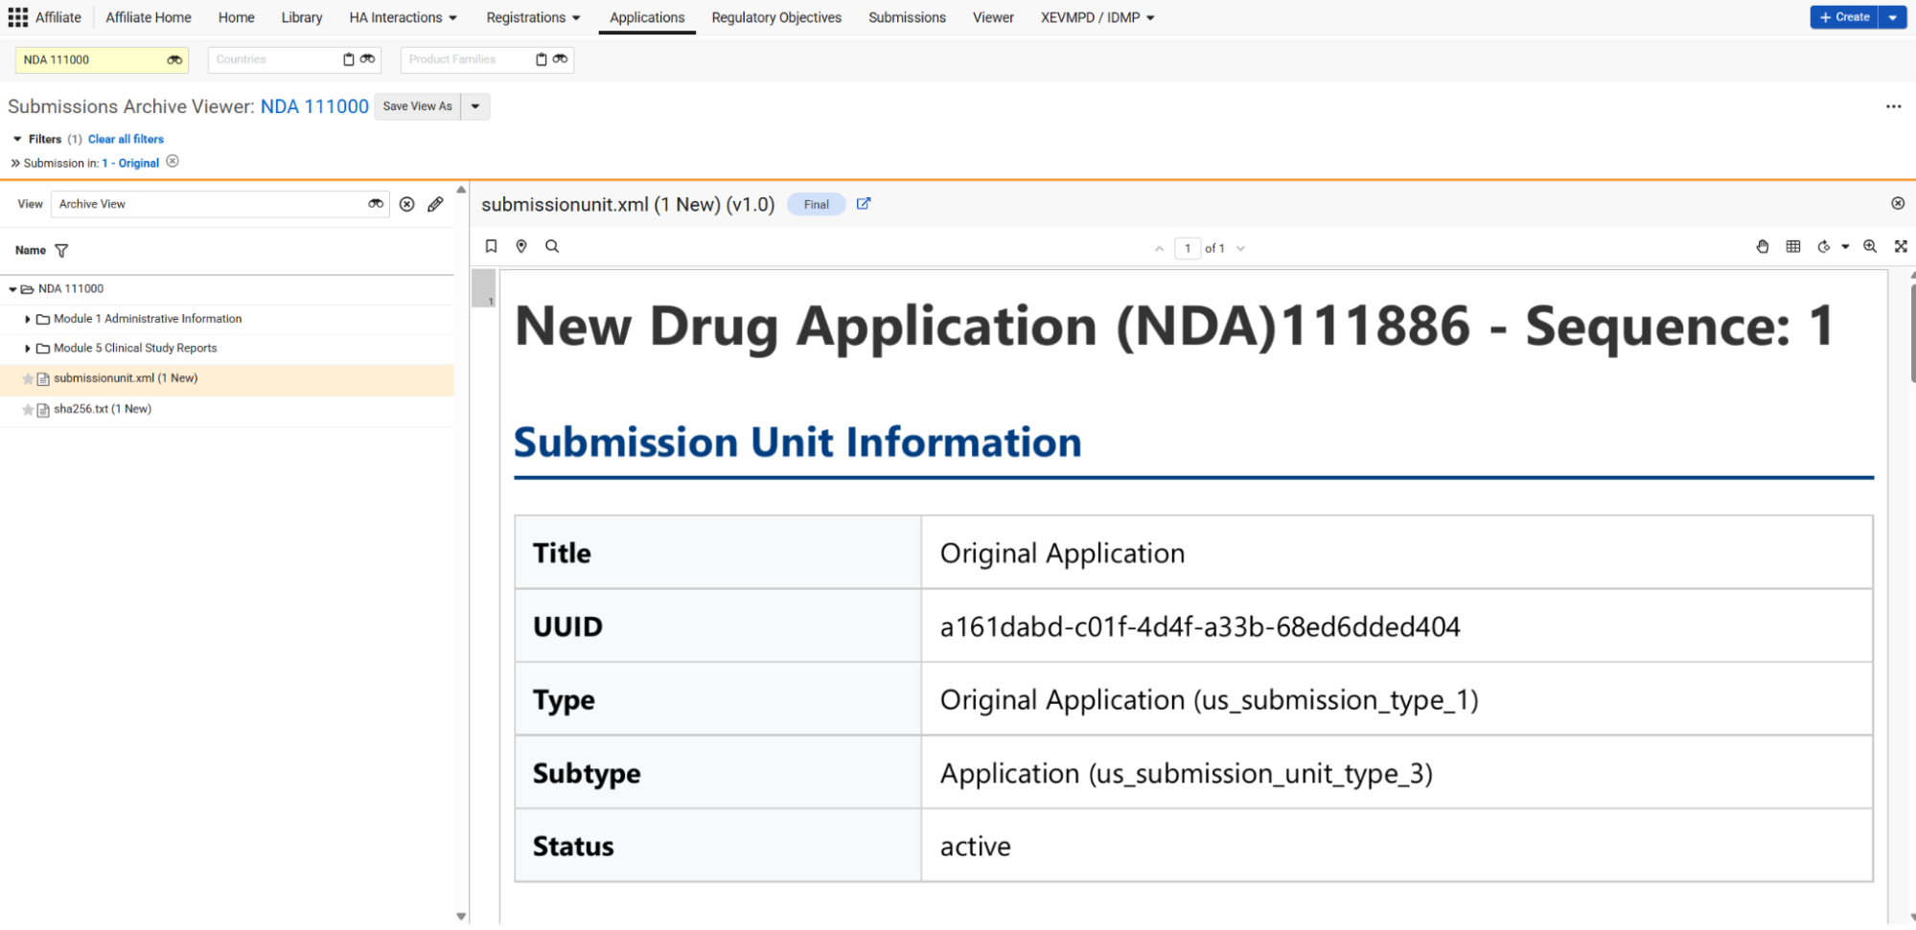Click the zoom in magnifier icon
This screenshot has height=930, width=1916.
point(1869,247)
